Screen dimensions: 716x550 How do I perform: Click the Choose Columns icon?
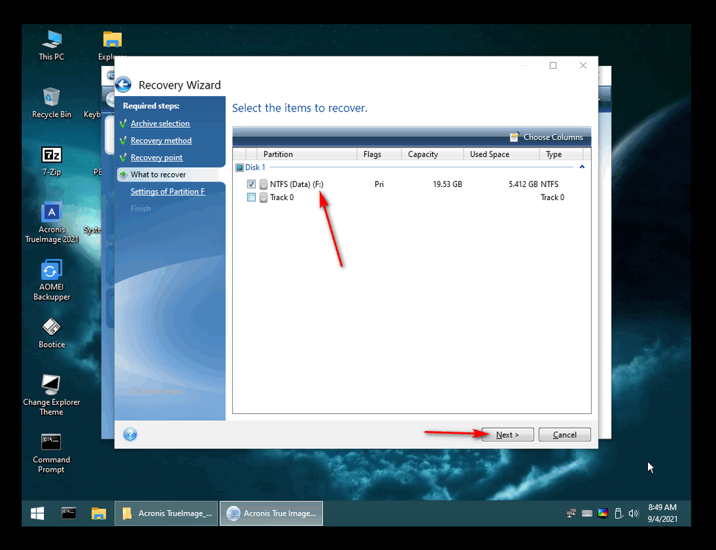coord(514,137)
